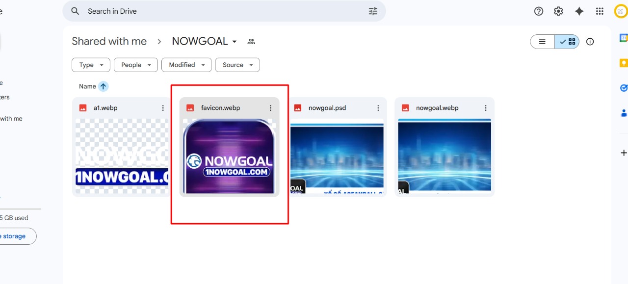The image size is (628, 284).
Task: Select the grid layout view
Action: coord(568,42)
